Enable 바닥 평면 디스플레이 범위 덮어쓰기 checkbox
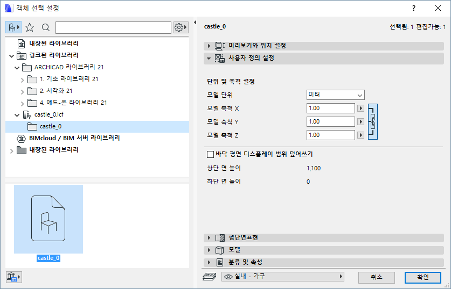 [210, 155]
